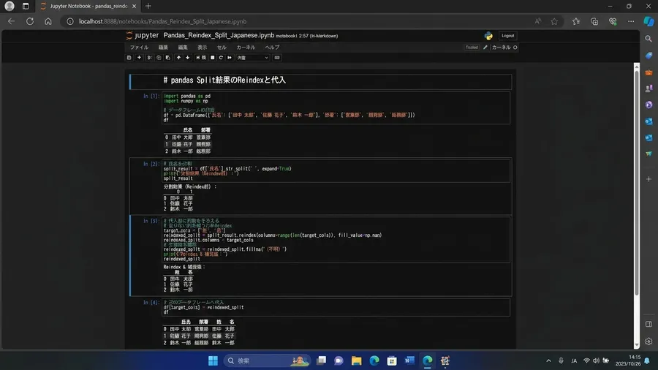Click the Python kernel logo icon
The width and height of the screenshot is (658, 370).
tap(488, 36)
